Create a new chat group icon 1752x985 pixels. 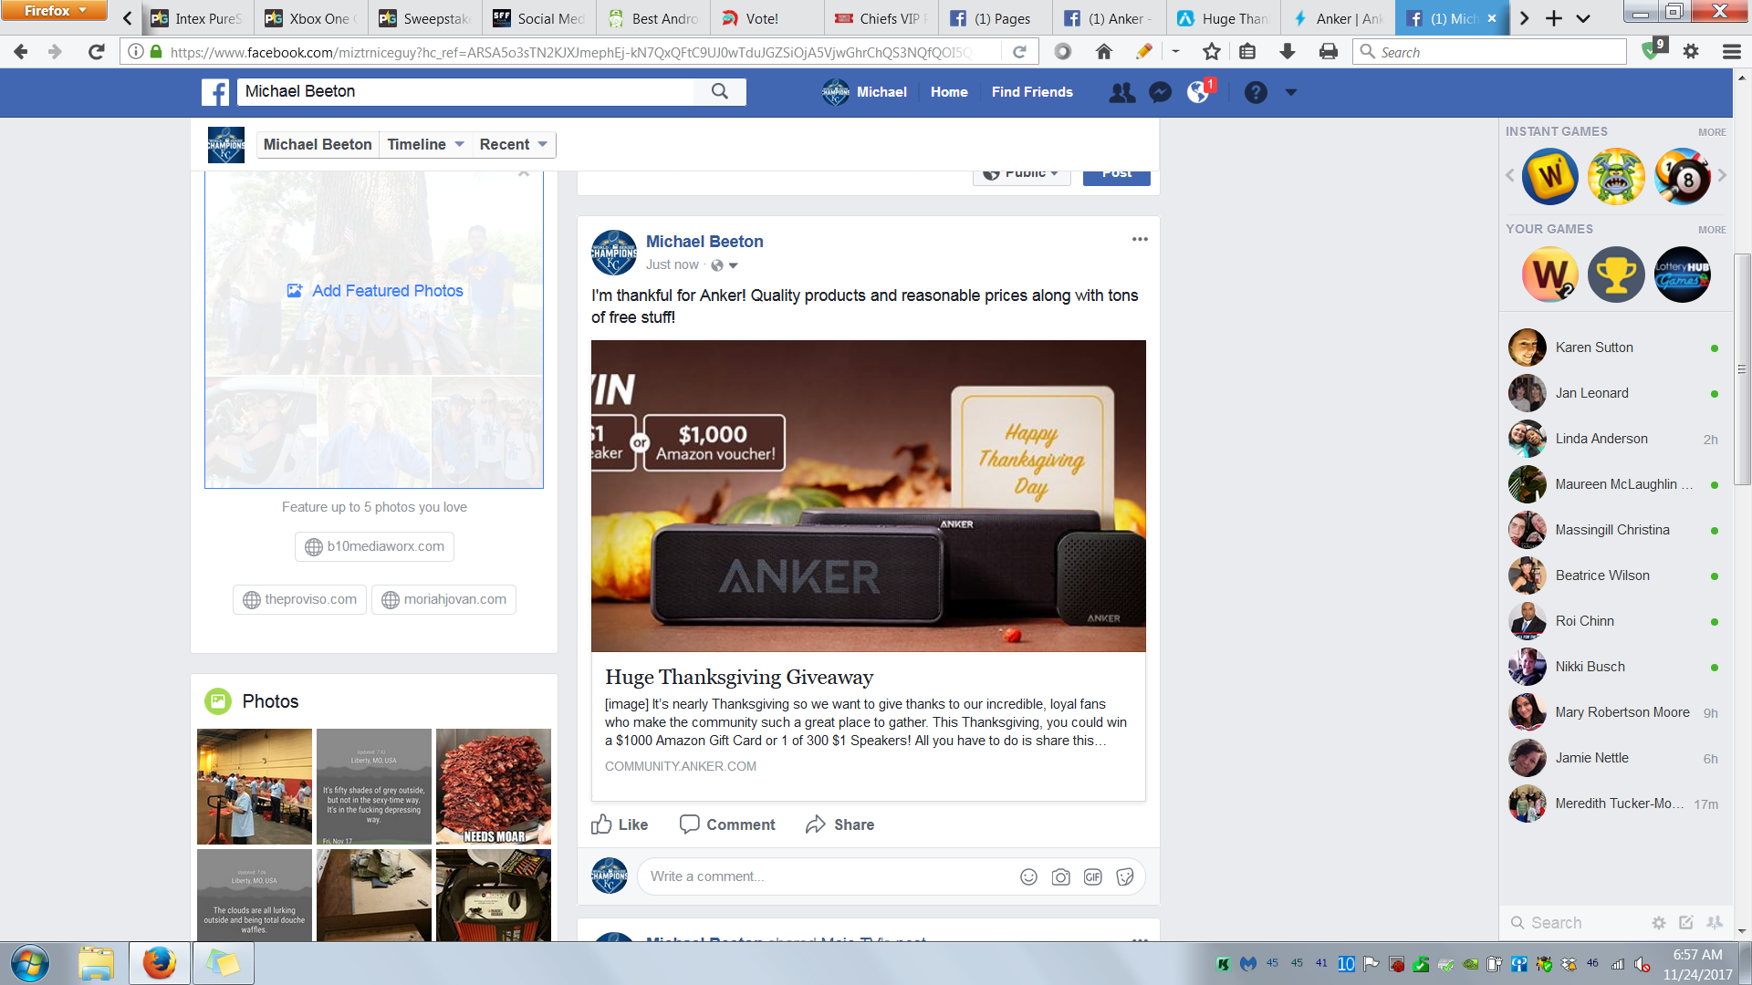1715,923
